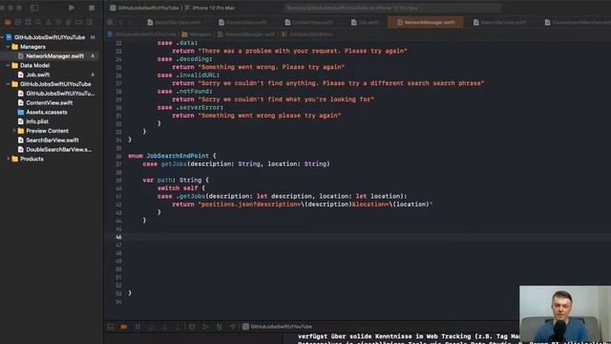Viewport: 611px width, 344px height.
Task: Collapse the GitHubJobsSwiftUIYouTube project root
Action: tap(2, 37)
